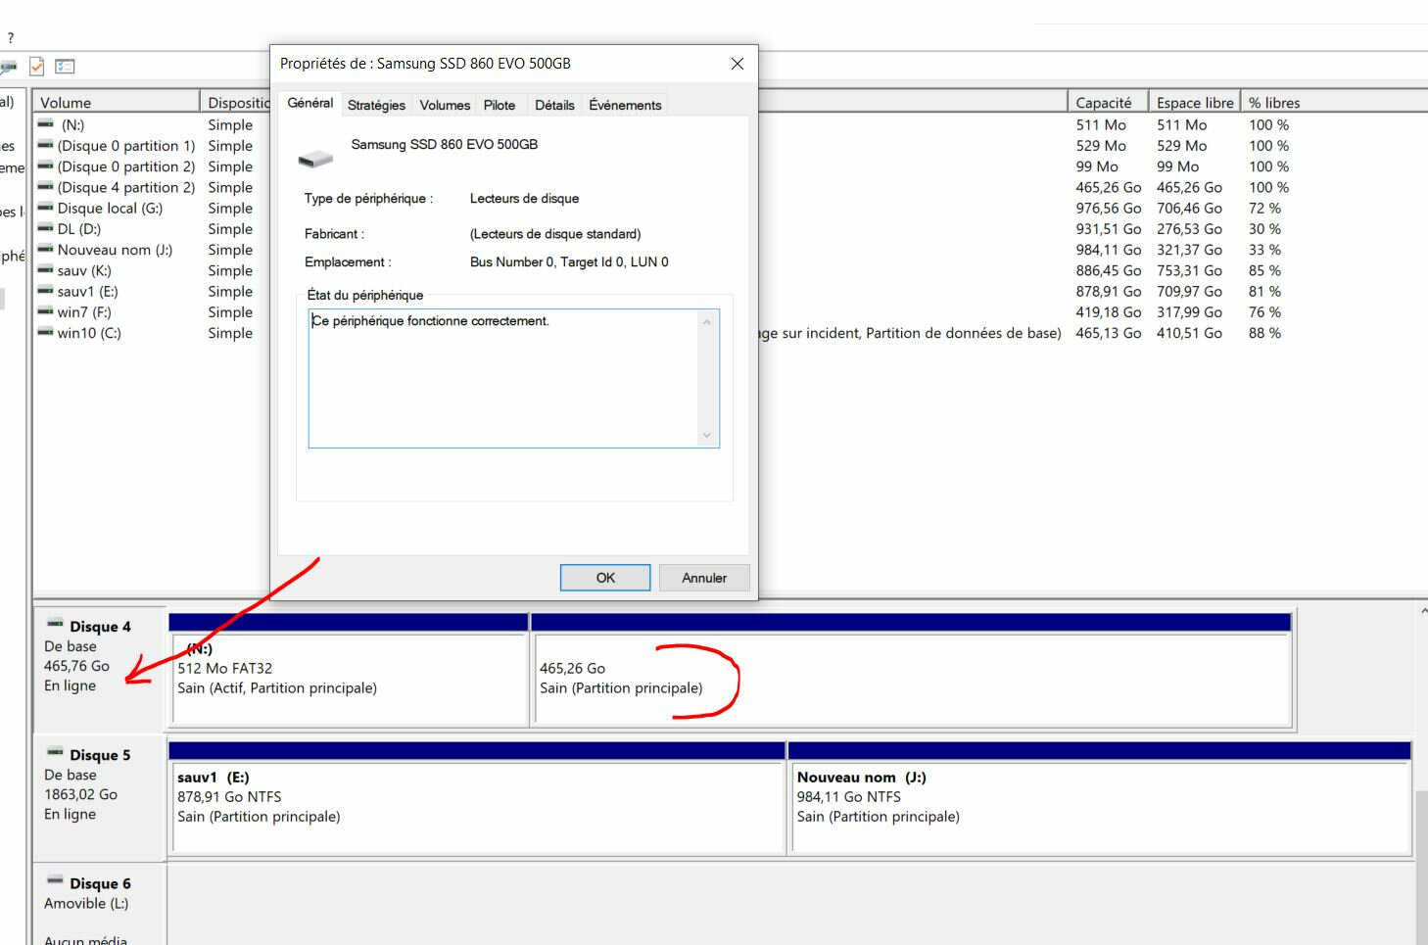The height and width of the screenshot is (945, 1428).
Task: Click the Disque 5 disk header panel
Action: click(x=99, y=798)
